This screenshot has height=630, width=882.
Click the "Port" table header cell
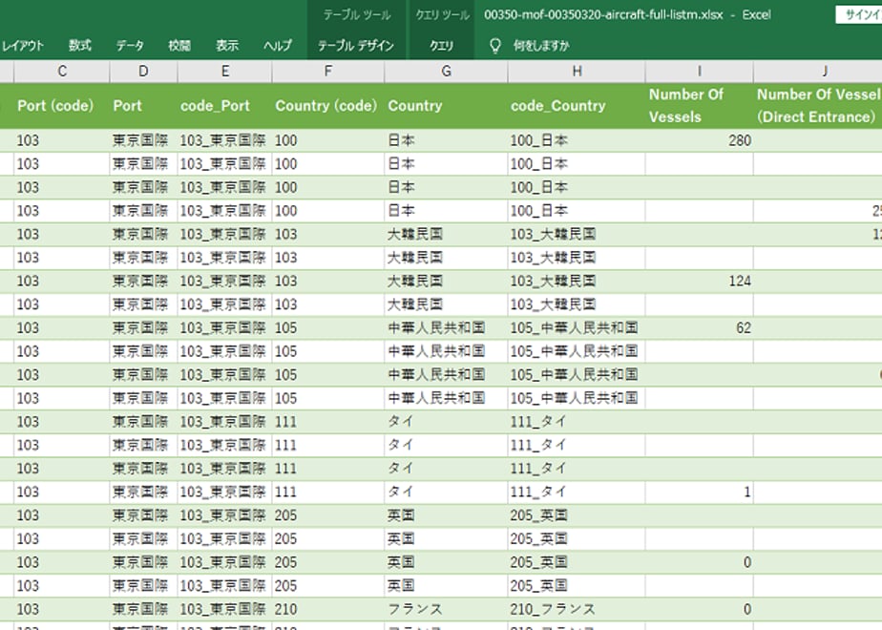tap(143, 106)
